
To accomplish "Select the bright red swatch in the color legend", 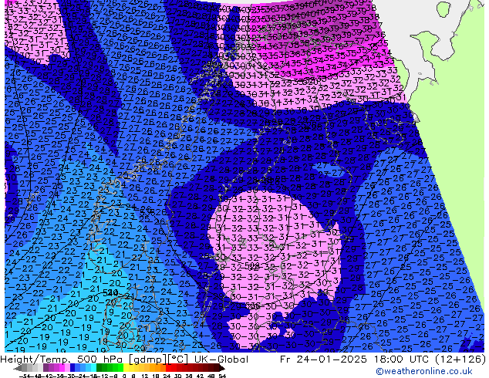I will pos(168,368).
